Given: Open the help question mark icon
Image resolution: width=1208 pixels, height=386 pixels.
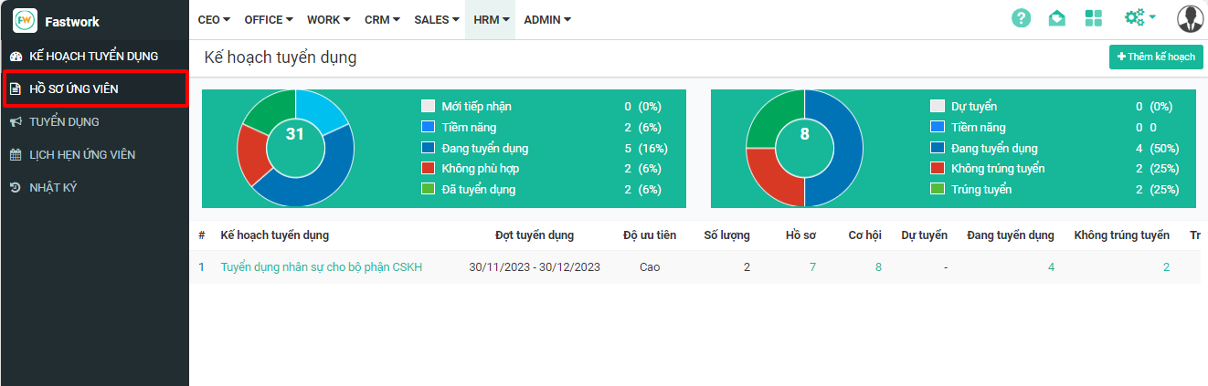Looking at the screenshot, I should pos(1021,19).
